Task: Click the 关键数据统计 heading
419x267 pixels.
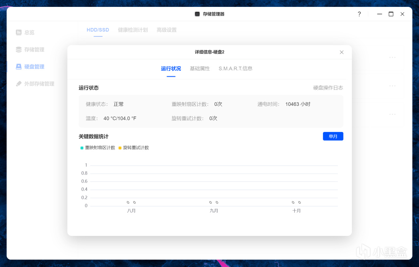Action: tap(94, 136)
